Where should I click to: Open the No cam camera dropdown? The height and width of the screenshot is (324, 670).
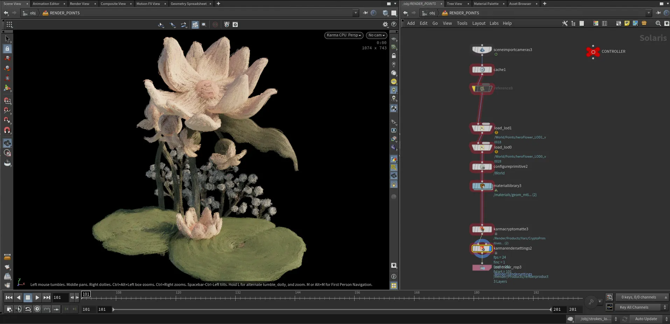point(376,35)
